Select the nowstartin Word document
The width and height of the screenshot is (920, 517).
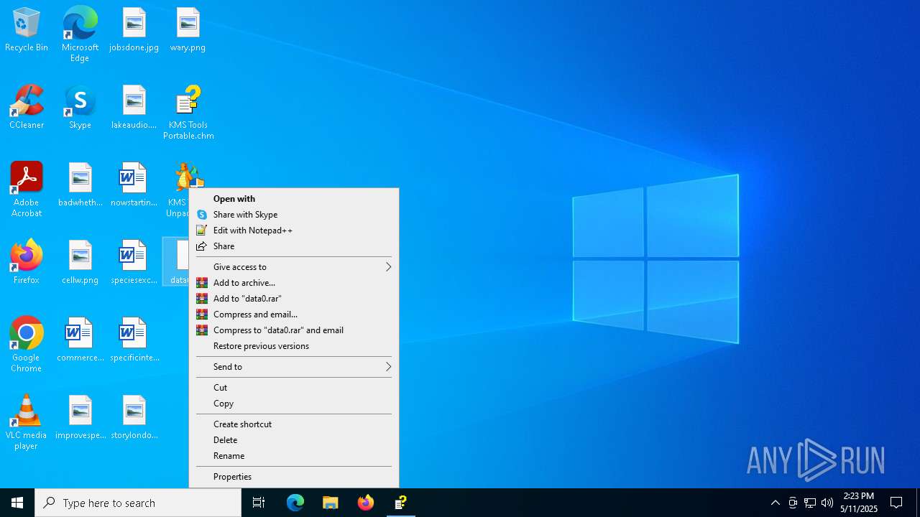click(134, 185)
